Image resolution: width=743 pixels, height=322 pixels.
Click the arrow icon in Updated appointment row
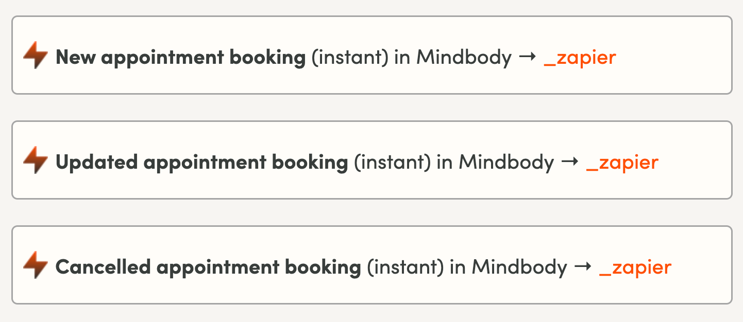570,162
